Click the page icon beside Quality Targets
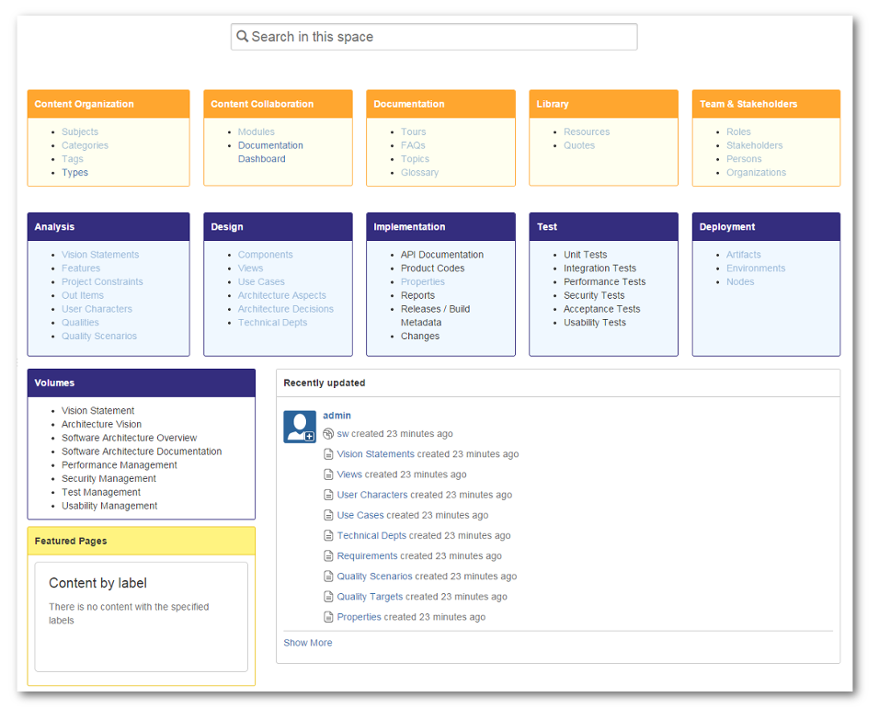This screenshot has height=720, width=879. click(x=329, y=596)
